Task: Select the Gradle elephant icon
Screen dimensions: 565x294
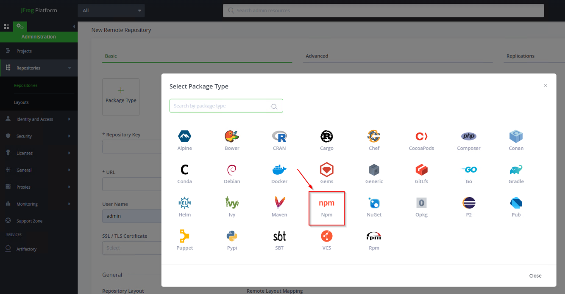Action: [x=516, y=170]
